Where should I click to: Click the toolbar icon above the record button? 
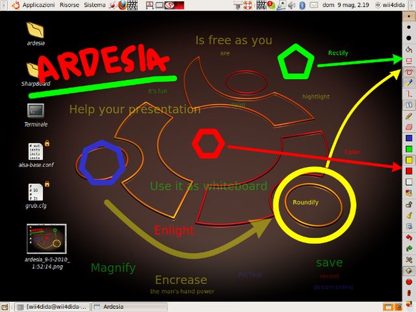(409, 270)
